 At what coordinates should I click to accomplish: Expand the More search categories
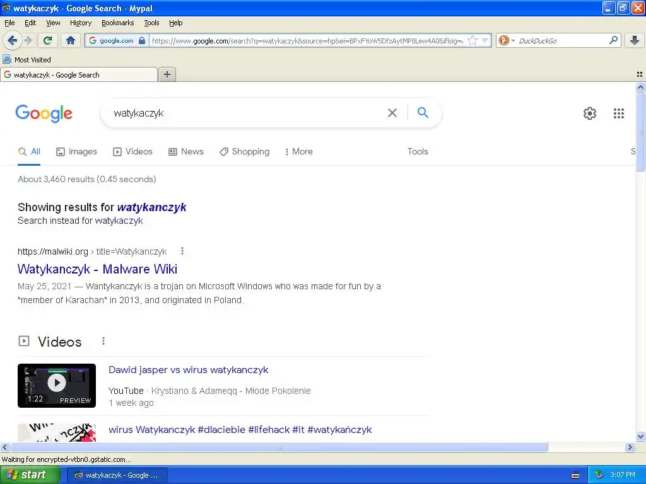click(x=299, y=151)
